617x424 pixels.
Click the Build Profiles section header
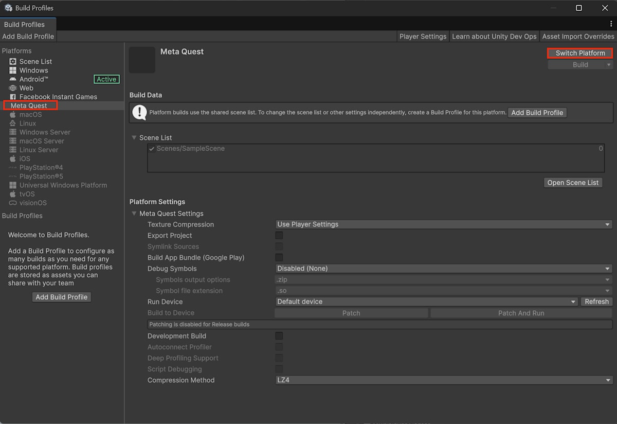22,216
